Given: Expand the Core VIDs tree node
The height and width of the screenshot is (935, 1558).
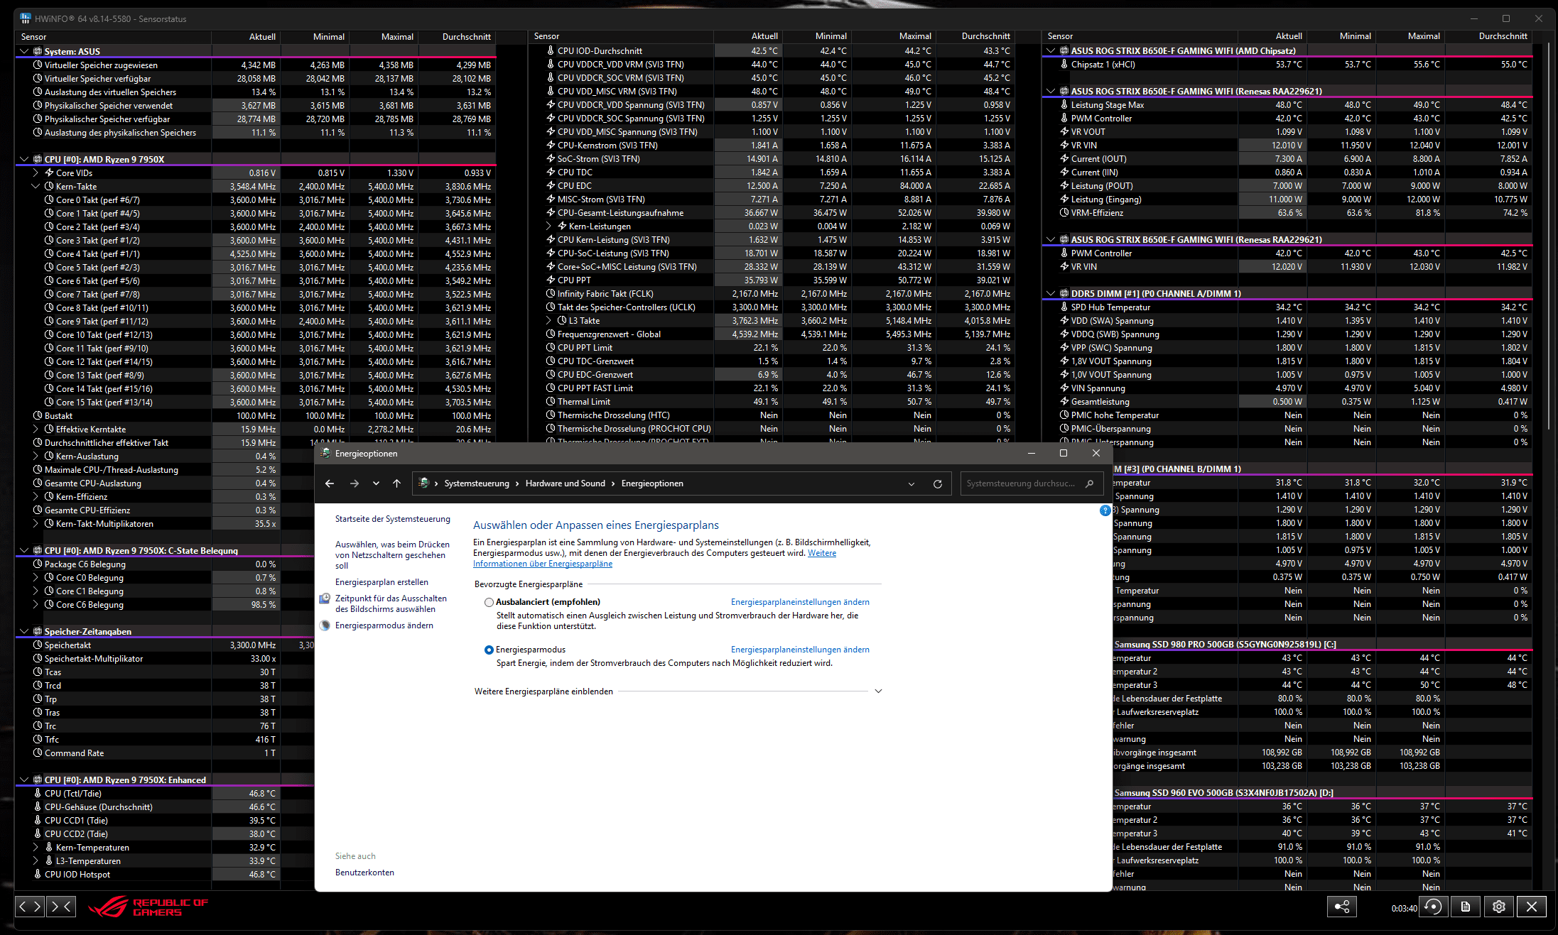Looking at the screenshot, I should 36,173.
